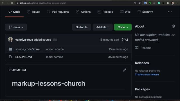Bookmark page with the star icon
The width and height of the screenshot is (180, 101).
[140, 3]
